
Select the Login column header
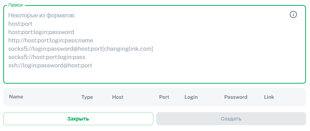(x=191, y=97)
